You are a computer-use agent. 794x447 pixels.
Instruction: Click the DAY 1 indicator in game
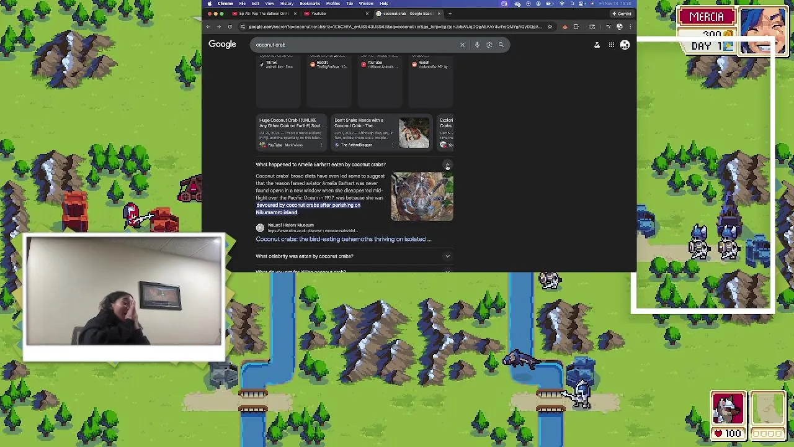tap(712, 46)
